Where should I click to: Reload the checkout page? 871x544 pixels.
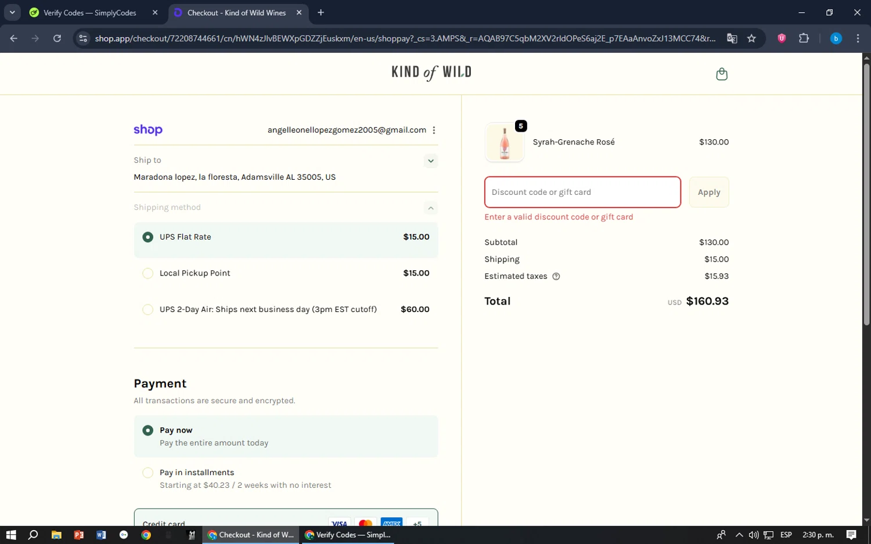(57, 38)
